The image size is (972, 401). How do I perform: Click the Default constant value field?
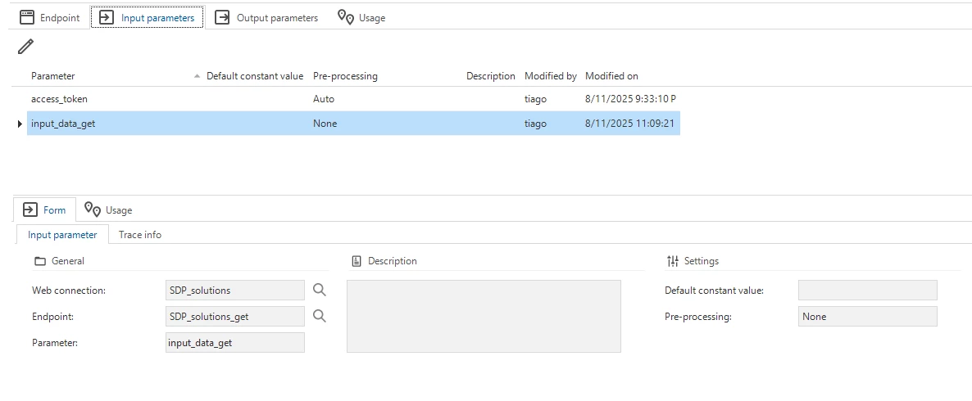point(867,290)
